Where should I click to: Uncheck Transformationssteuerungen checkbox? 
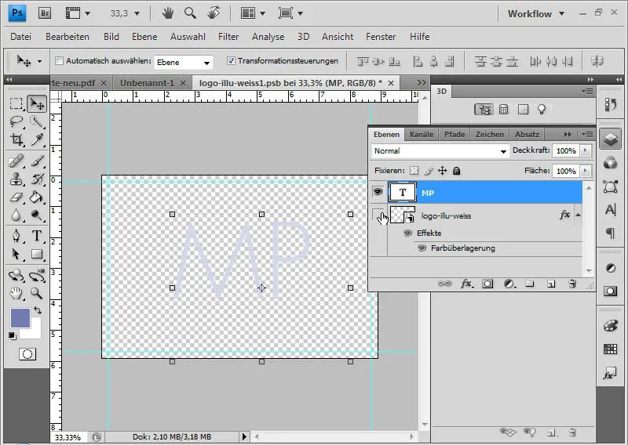[231, 61]
